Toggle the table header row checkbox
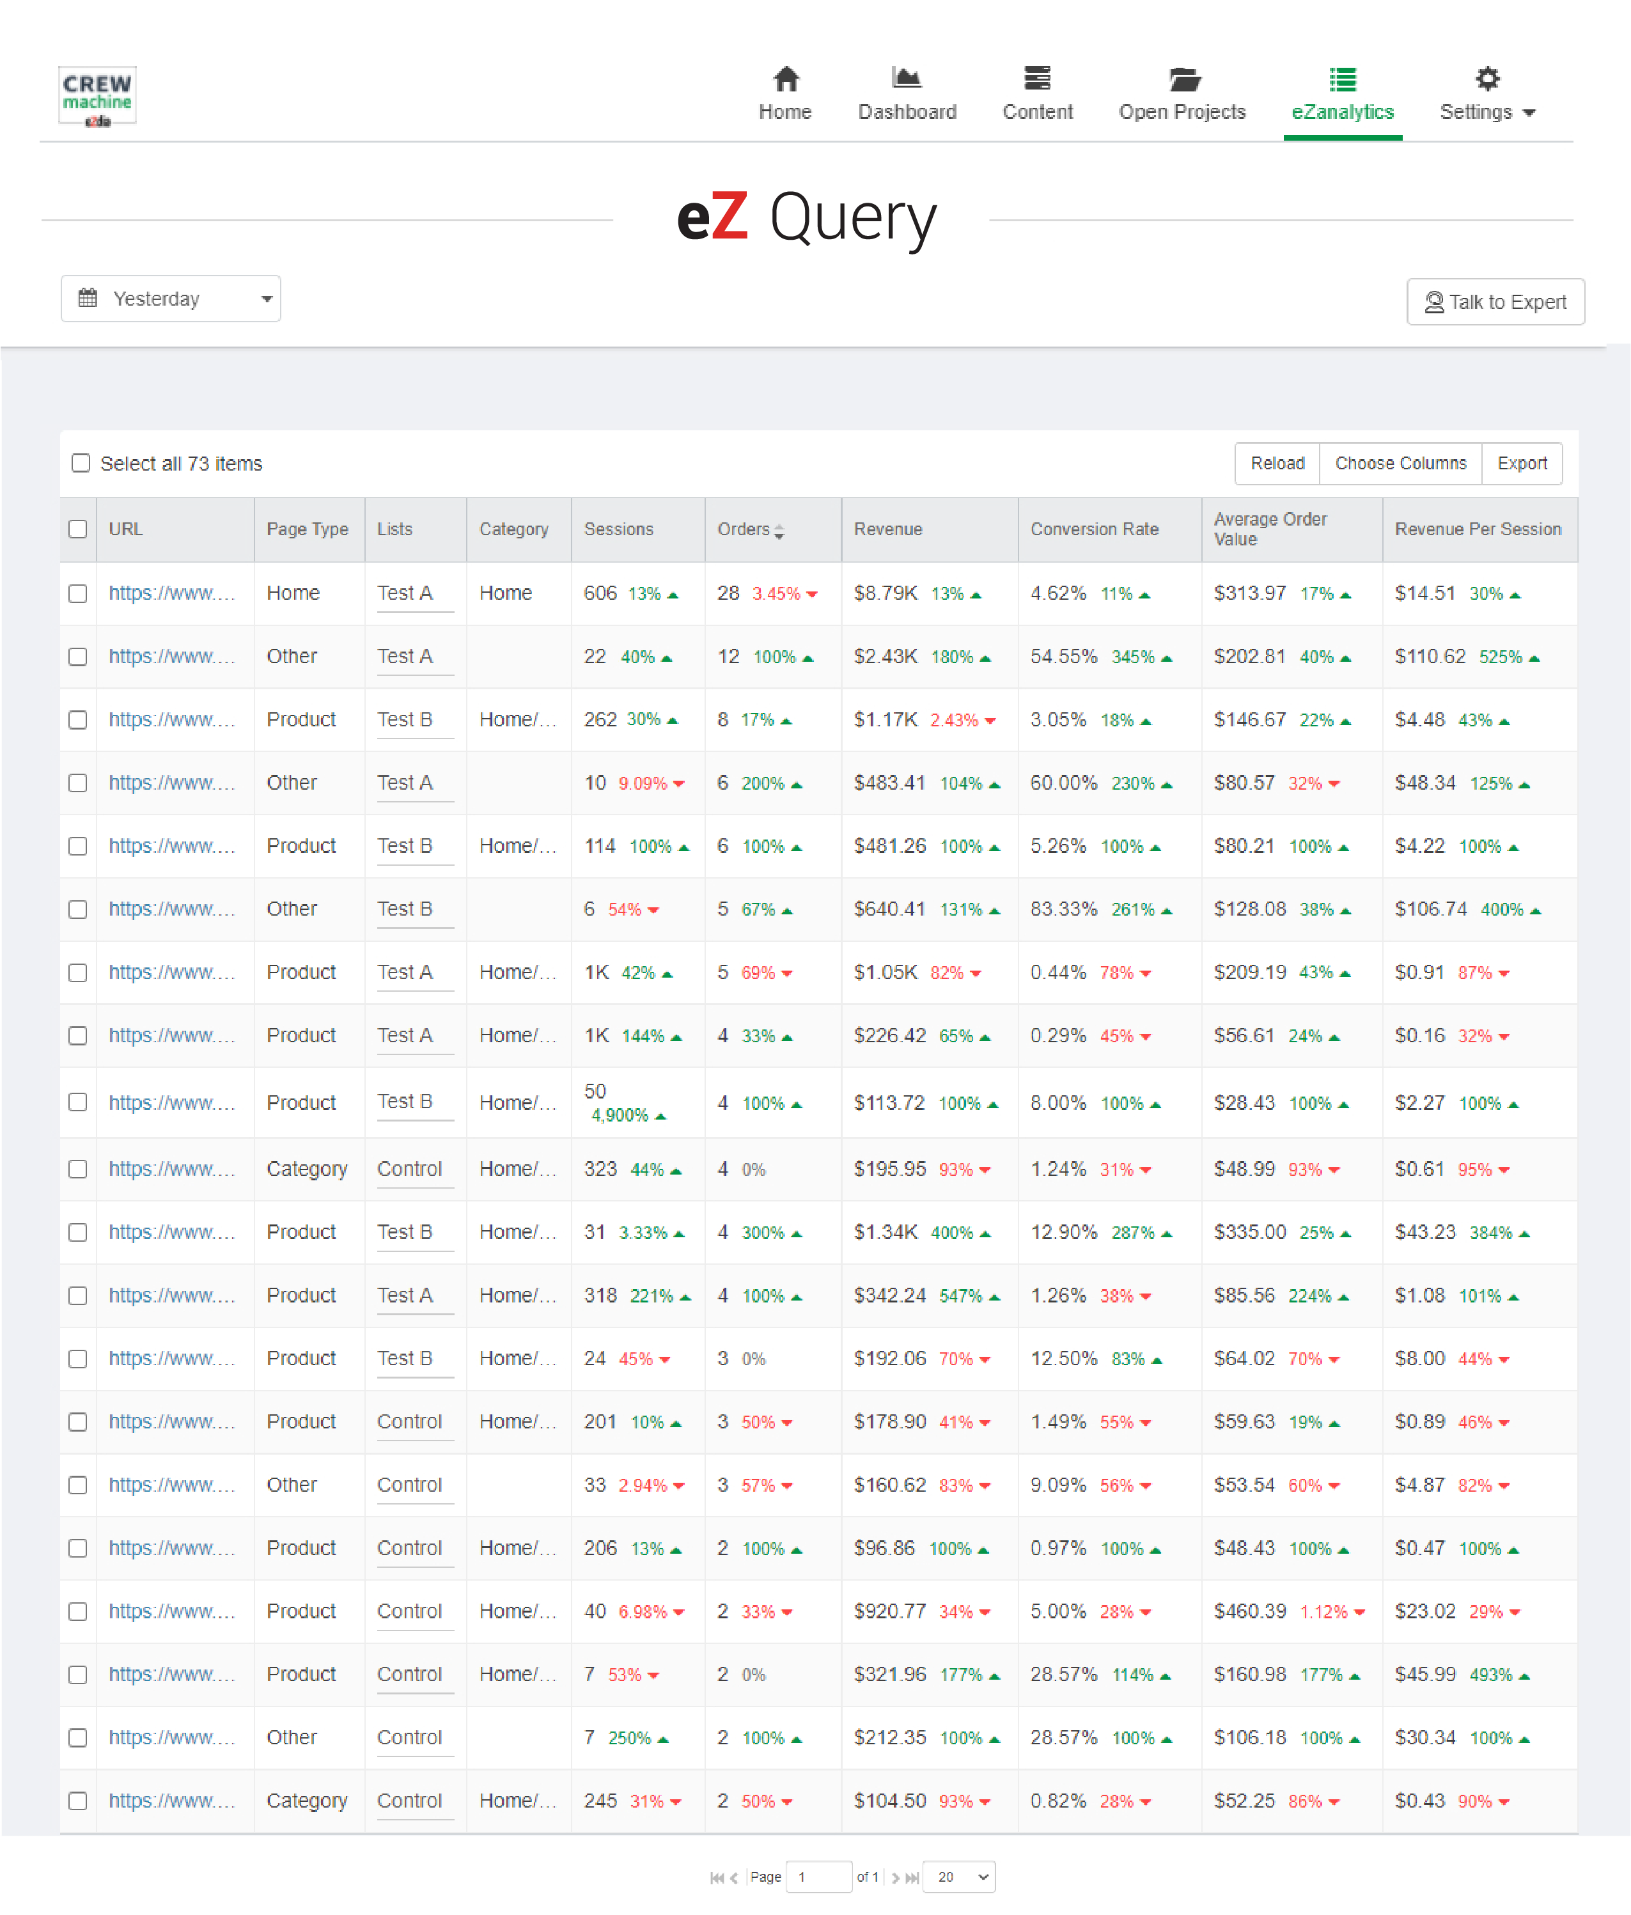 [77, 529]
